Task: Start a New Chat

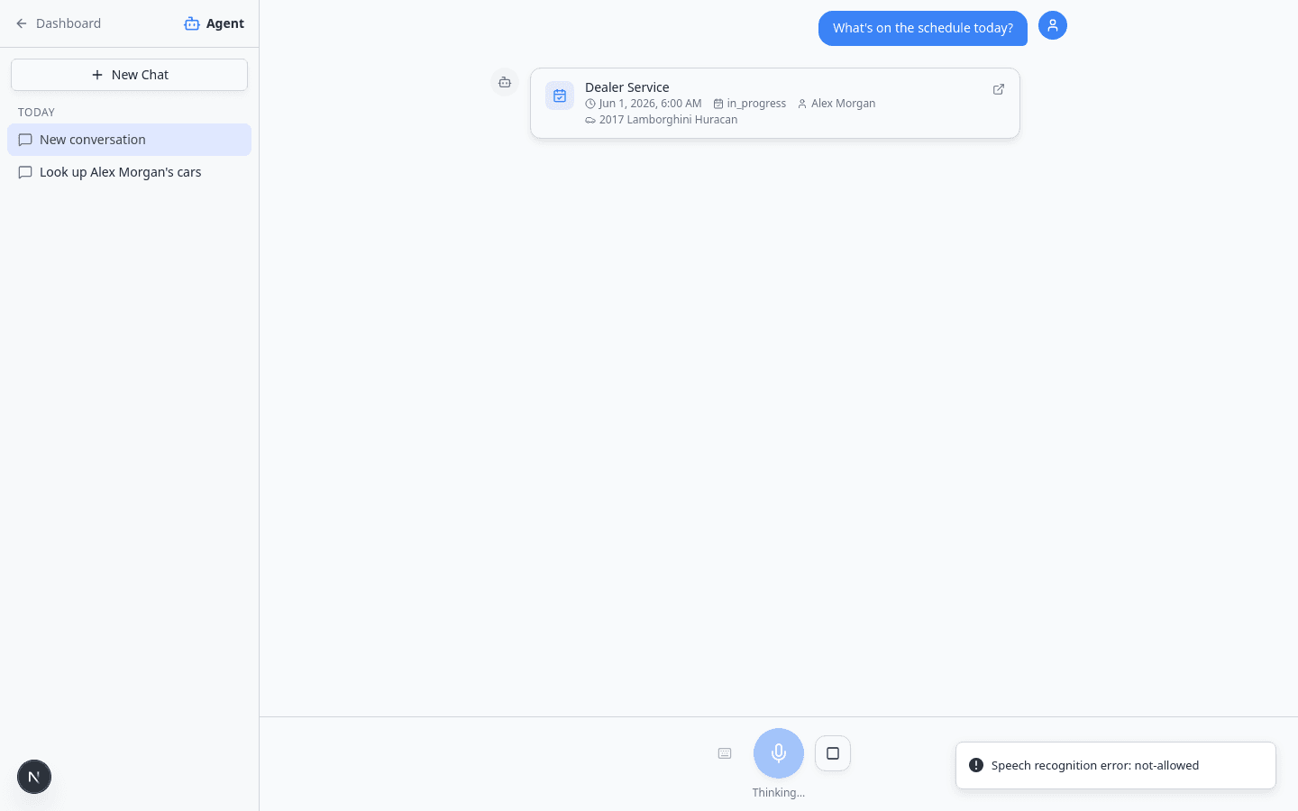Action: click(x=129, y=75)
